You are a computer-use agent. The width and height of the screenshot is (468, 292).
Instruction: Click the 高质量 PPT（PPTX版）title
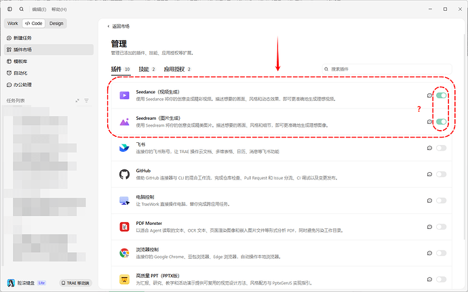pos(157,276)
